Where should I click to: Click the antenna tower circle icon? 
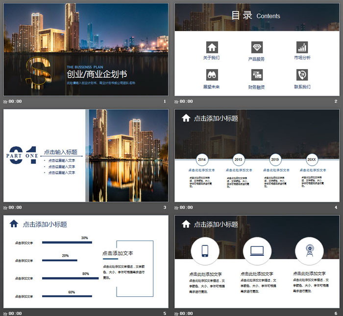coord(309,251)
